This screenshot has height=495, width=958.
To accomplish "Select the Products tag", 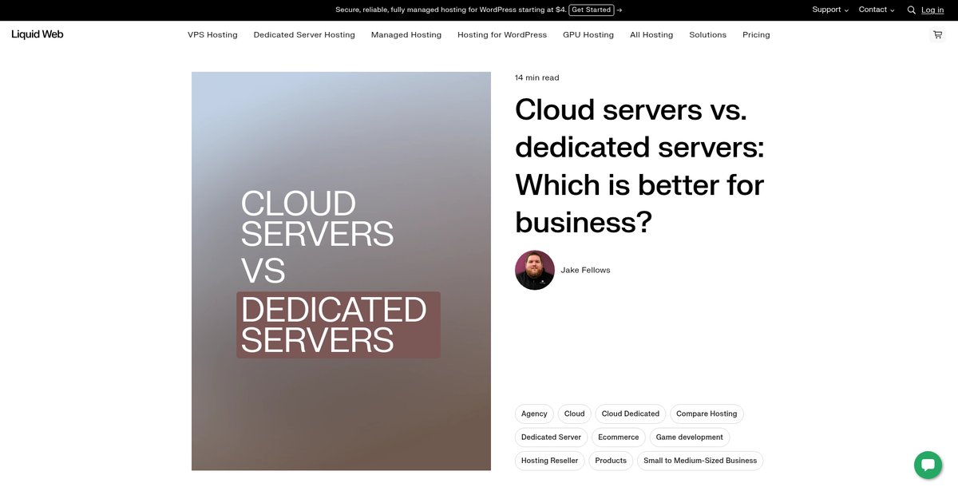I will (611, 461).
